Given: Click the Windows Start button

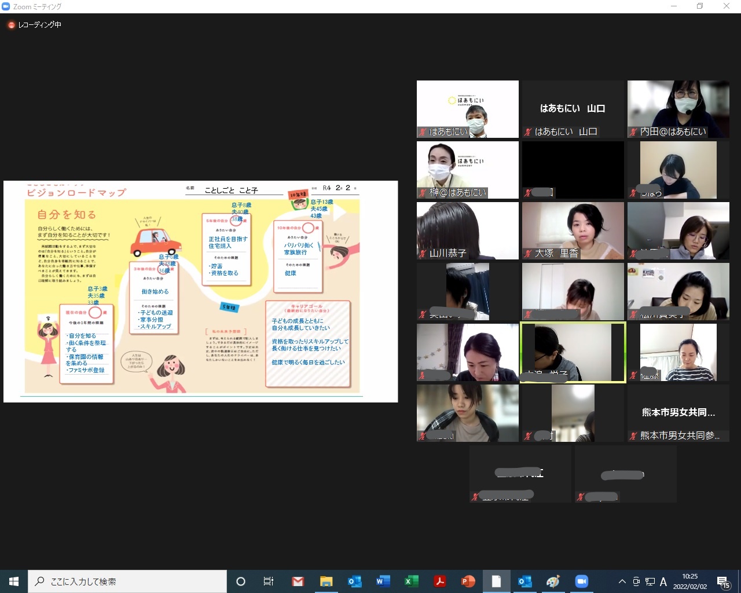Looking at the screenshot, I should point(14,581).
